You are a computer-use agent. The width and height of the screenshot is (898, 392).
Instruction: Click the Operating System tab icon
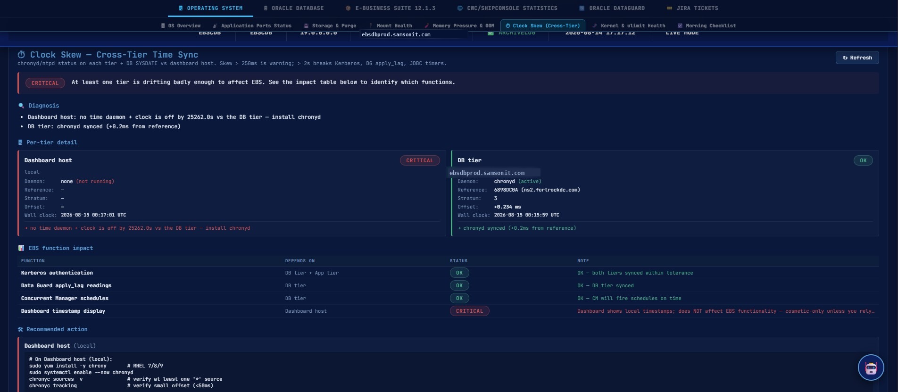181,8
